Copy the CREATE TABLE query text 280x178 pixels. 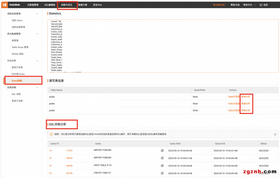(x=162, y=173)
